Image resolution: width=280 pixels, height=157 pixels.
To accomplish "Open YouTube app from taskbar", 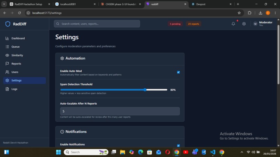I will [x=186, y=152].
